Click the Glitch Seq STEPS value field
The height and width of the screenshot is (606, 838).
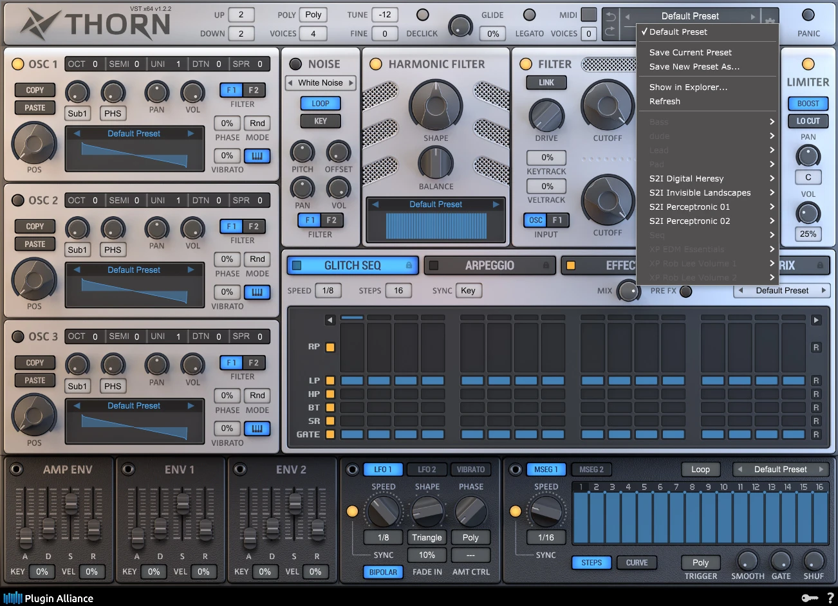click(x=398, y=291)
